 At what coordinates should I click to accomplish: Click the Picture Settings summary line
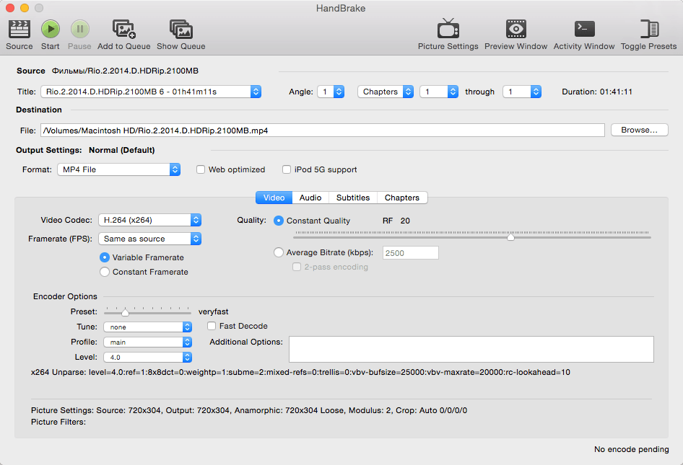point(249,410)
